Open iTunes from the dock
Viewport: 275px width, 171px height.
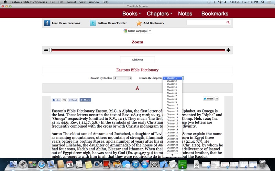tap(135, 164)
